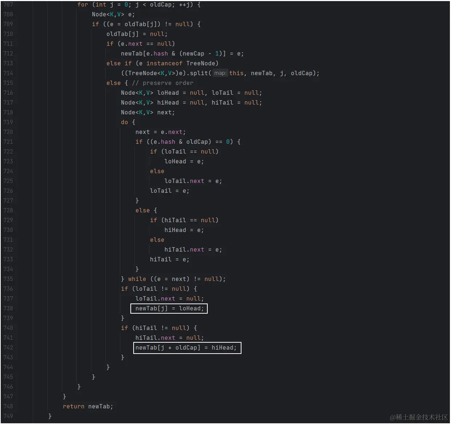
Task: Click the '// preserve order' comment
Action: click(162, 83)
